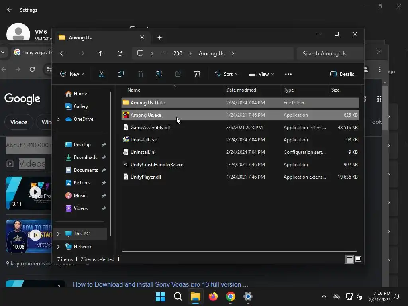Reload the page in Chrome window

pyautogui.click(x=32, y=69)
